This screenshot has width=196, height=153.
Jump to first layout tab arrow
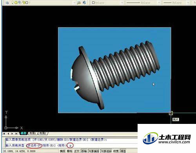[4, 133]
